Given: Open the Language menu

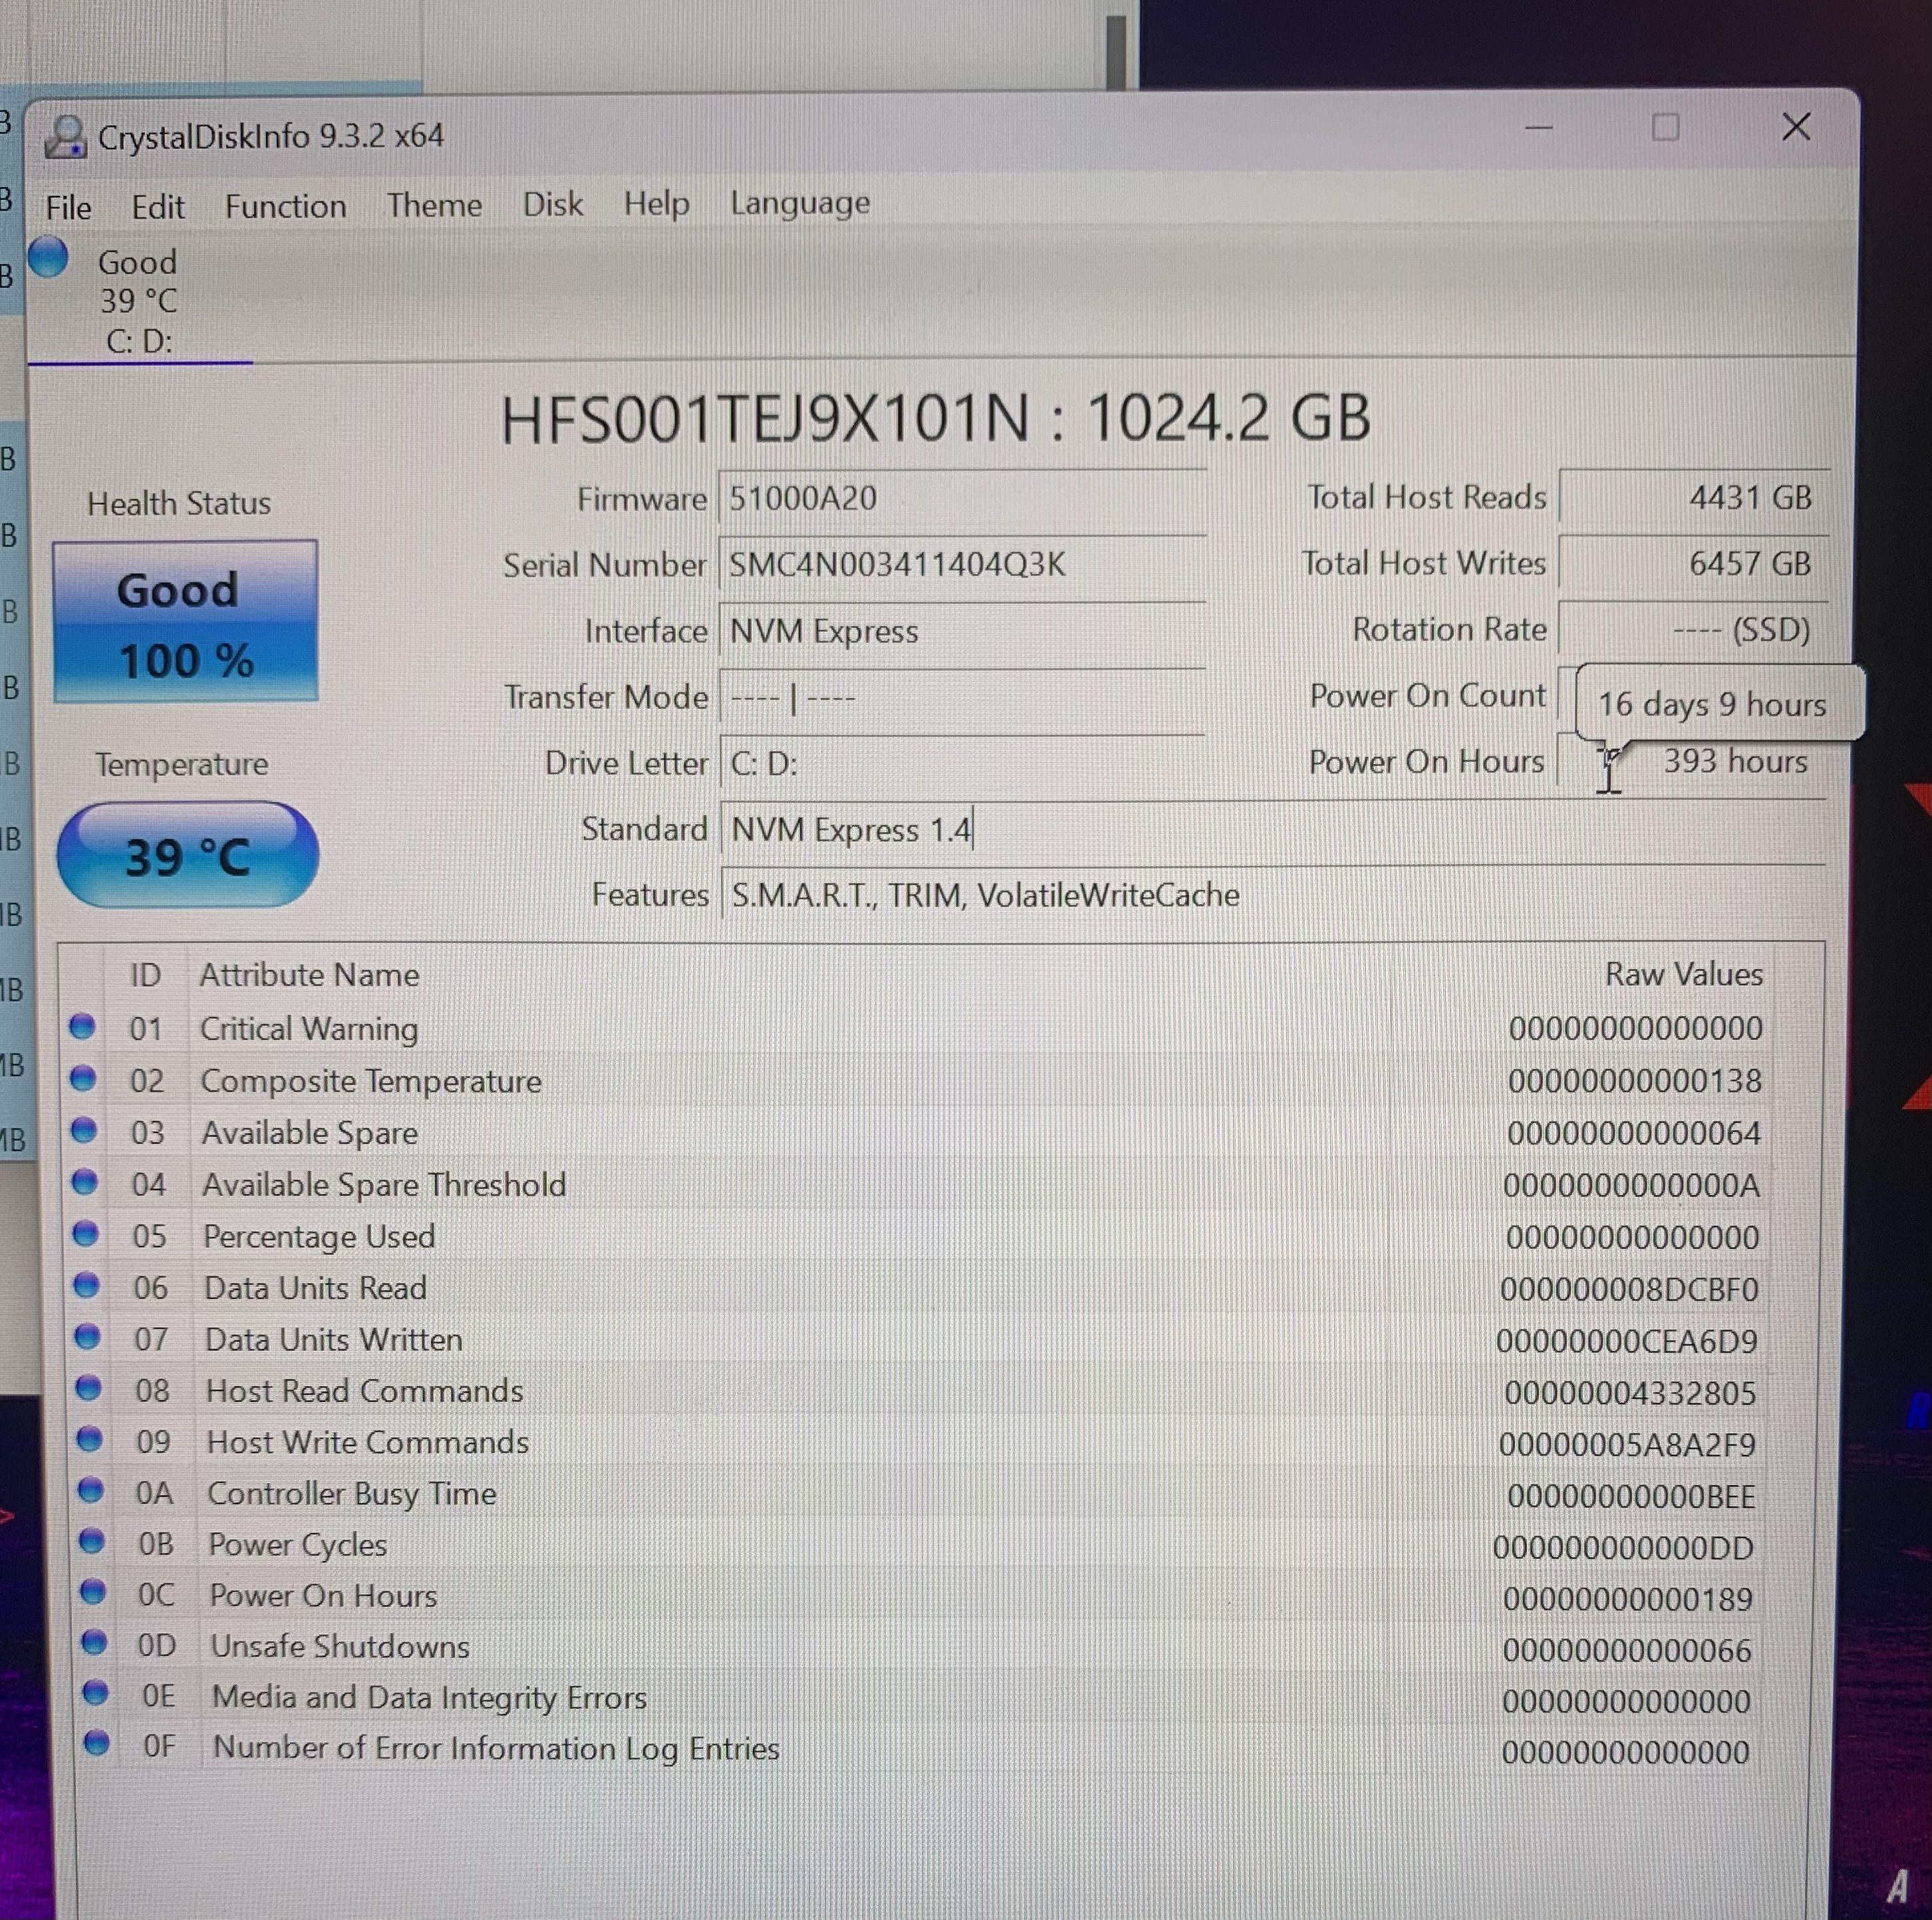Looking at the screenshot, I should tap(800, 203).
